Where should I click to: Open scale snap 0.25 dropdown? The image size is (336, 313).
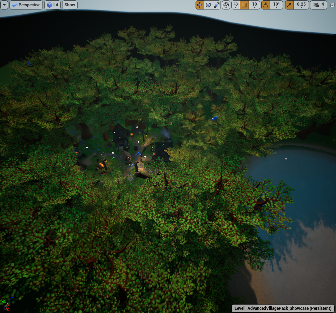pyautogui.click(x=301, y=5)
